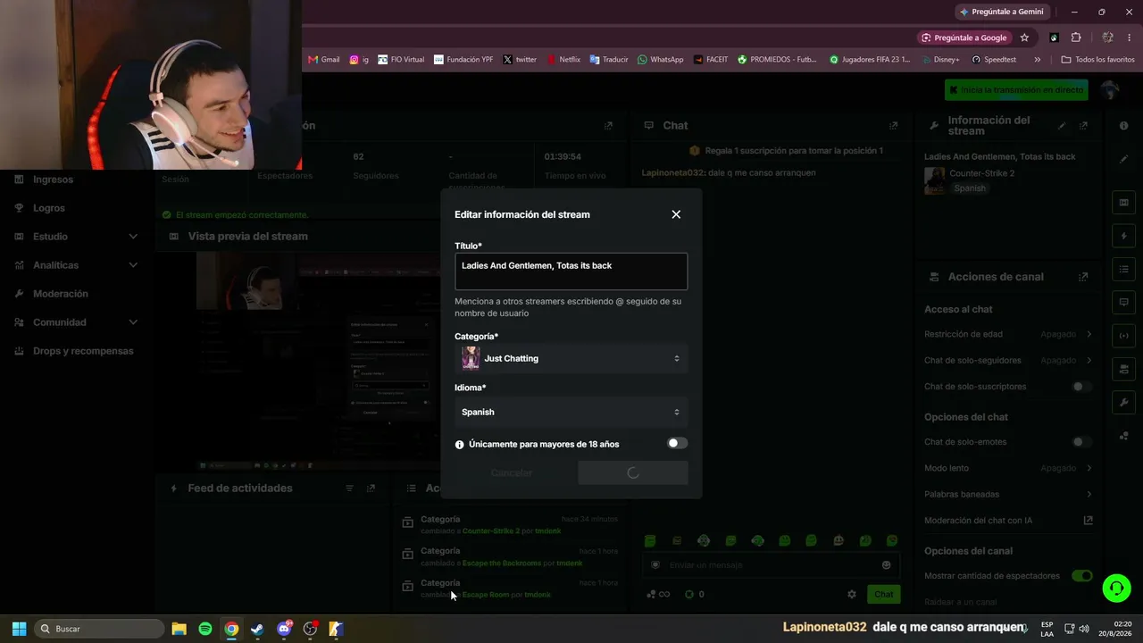Expand the Estudio sidebar section

(x=76, y=237)
